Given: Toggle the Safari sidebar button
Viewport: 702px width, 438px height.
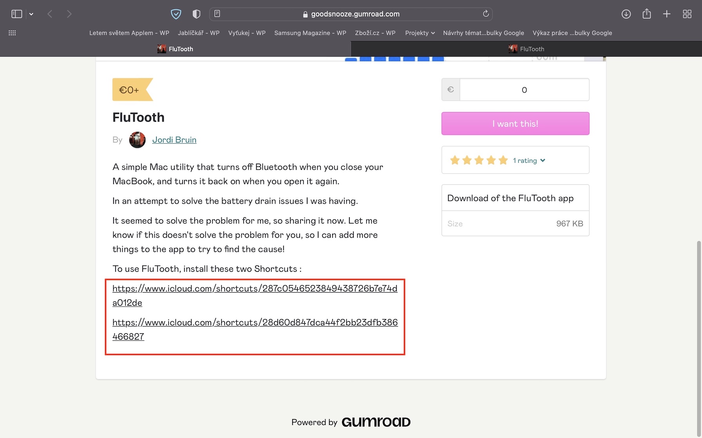Looking at the screenshot, I should [16, 14].
